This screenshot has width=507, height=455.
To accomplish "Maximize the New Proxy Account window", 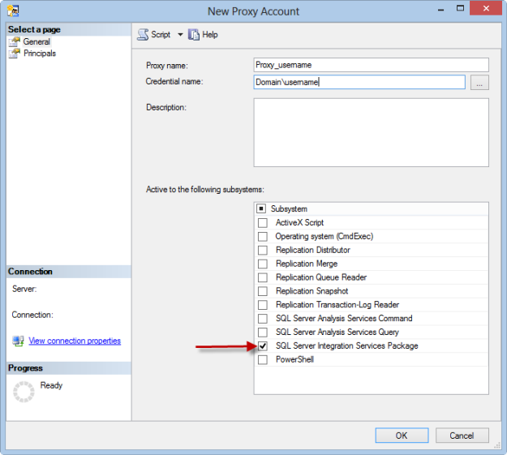I will 460,8.
